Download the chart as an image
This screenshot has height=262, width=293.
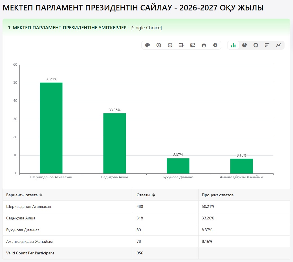pyautogui.click(x=193, y=45)
